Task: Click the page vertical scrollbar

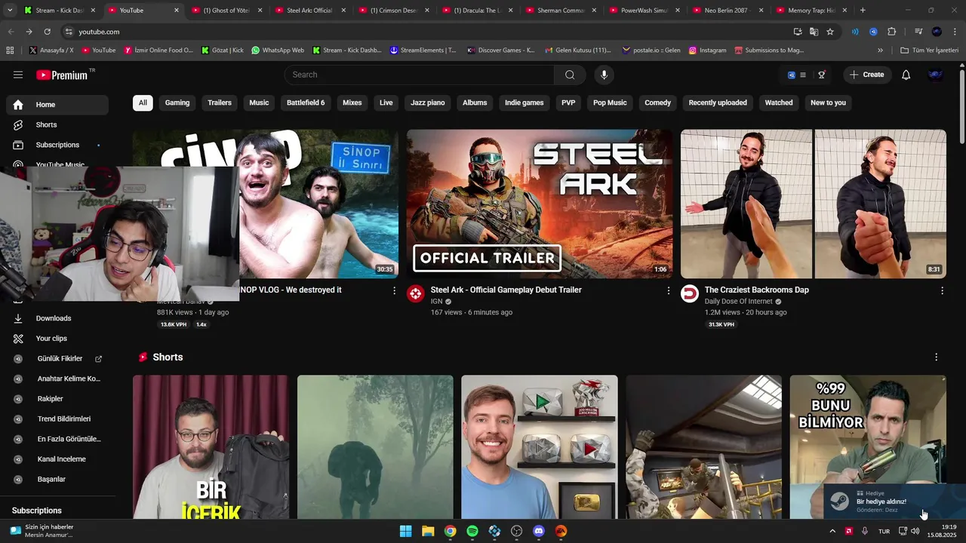Action: coord(961,106)
